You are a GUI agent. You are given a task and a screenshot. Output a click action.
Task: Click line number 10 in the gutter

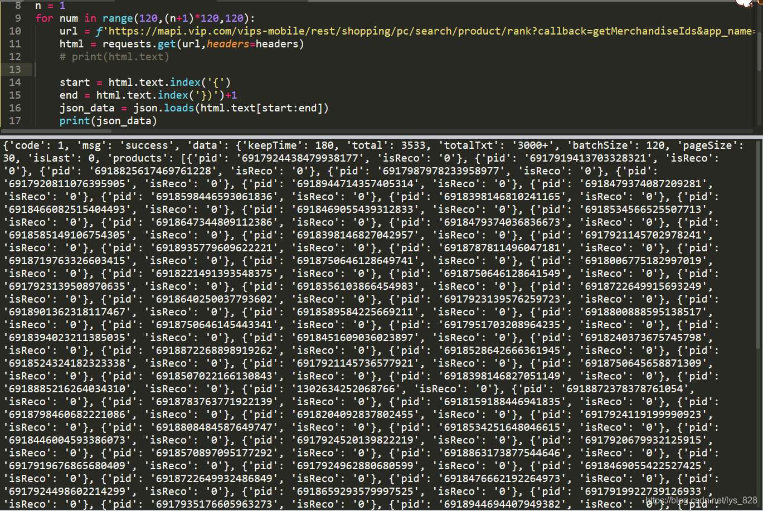coord(15,31)
